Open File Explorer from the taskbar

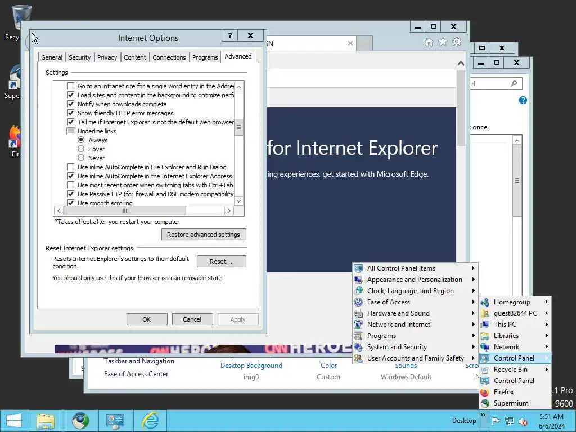tap(46, 421)
